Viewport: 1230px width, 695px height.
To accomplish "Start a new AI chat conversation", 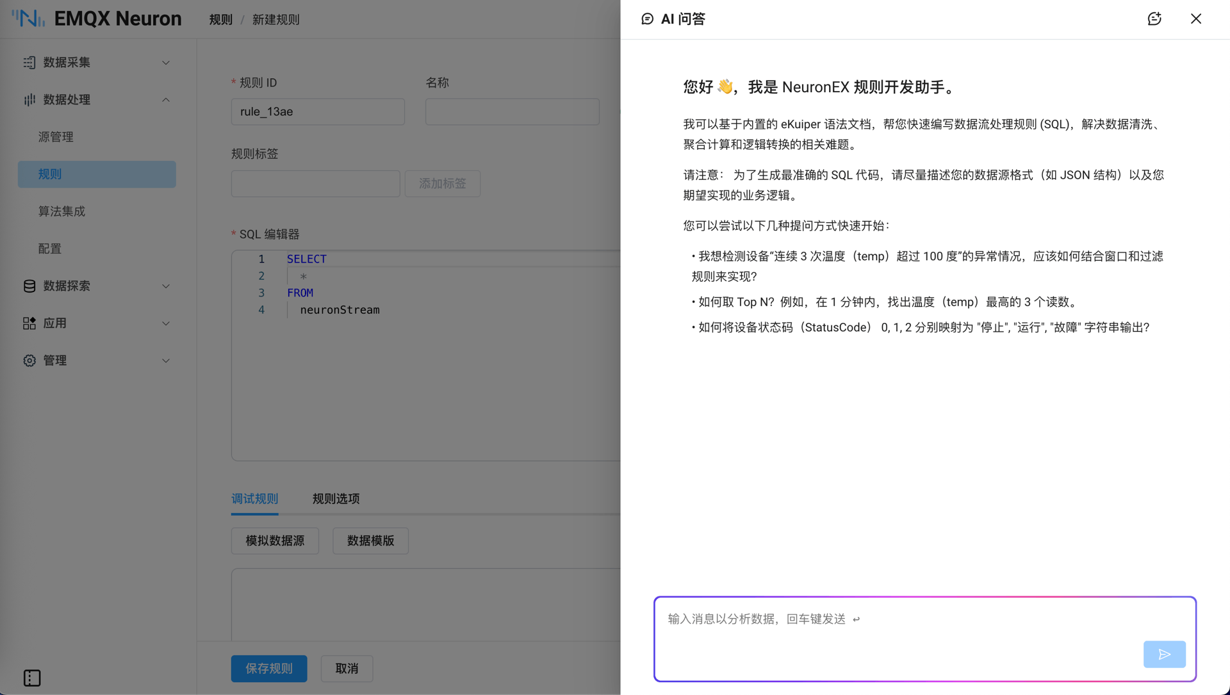I will tap(1154, 19).
